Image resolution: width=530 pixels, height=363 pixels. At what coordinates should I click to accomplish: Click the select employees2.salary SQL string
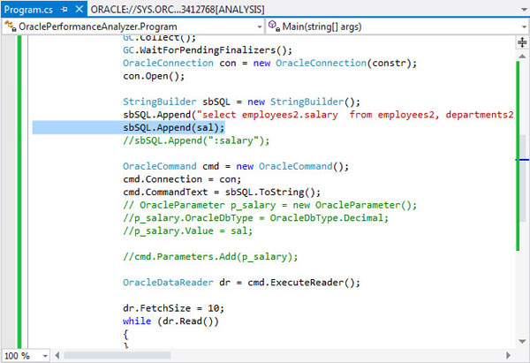[355, 115]
